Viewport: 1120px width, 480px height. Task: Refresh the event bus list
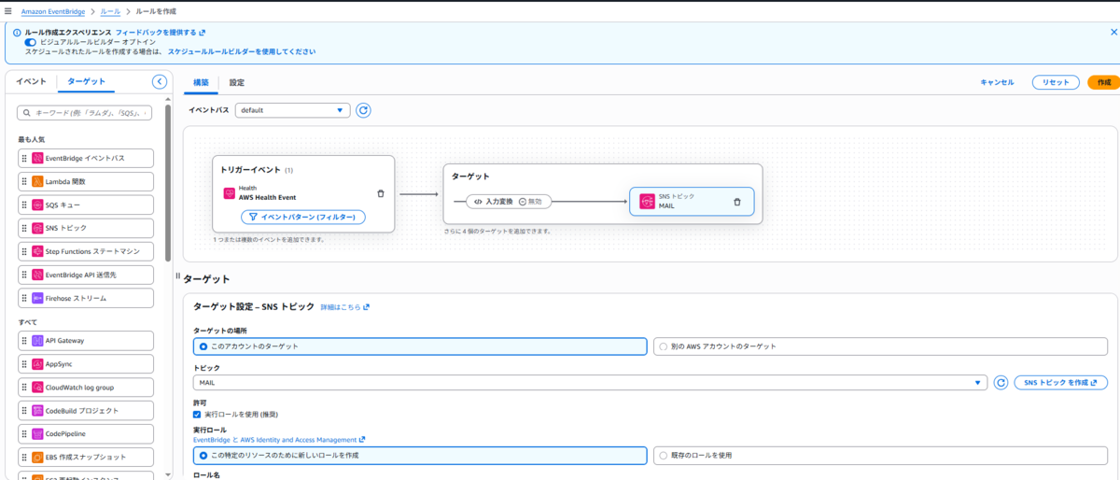coord(363,110)
